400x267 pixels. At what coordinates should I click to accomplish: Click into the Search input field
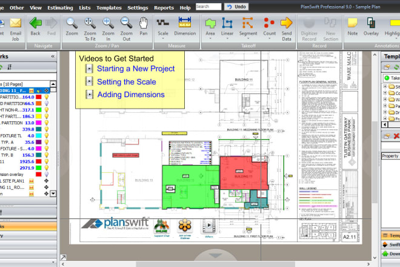click(208, 7)
